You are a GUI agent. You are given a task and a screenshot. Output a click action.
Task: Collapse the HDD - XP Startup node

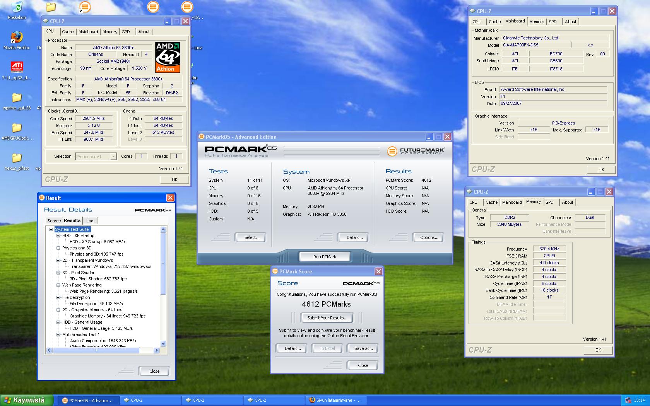[x=58, y=235]
